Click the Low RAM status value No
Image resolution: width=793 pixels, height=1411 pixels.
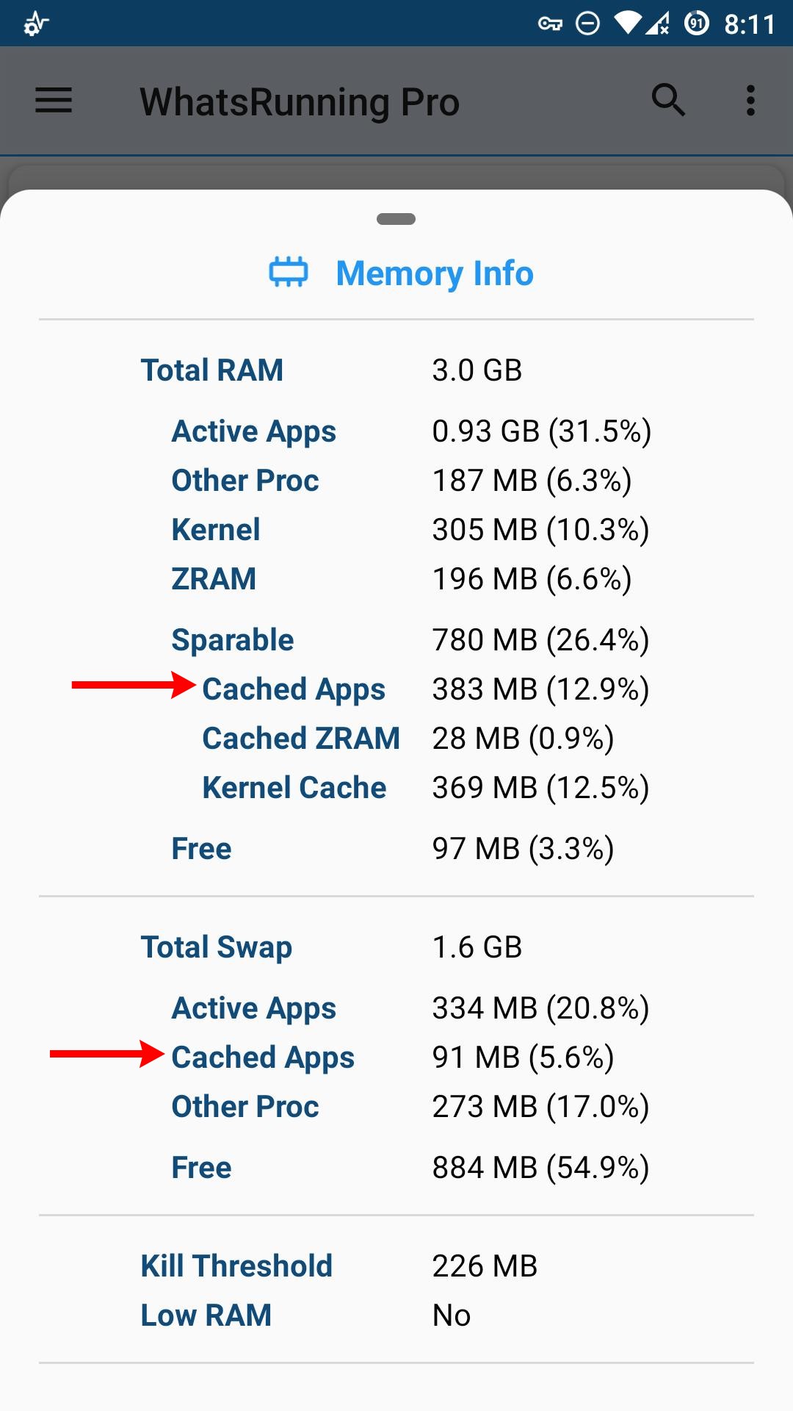pos(452,1315)
